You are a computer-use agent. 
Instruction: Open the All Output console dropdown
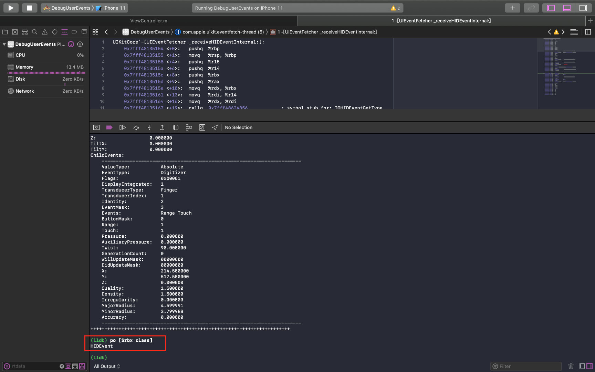click(x=107, y=366)
